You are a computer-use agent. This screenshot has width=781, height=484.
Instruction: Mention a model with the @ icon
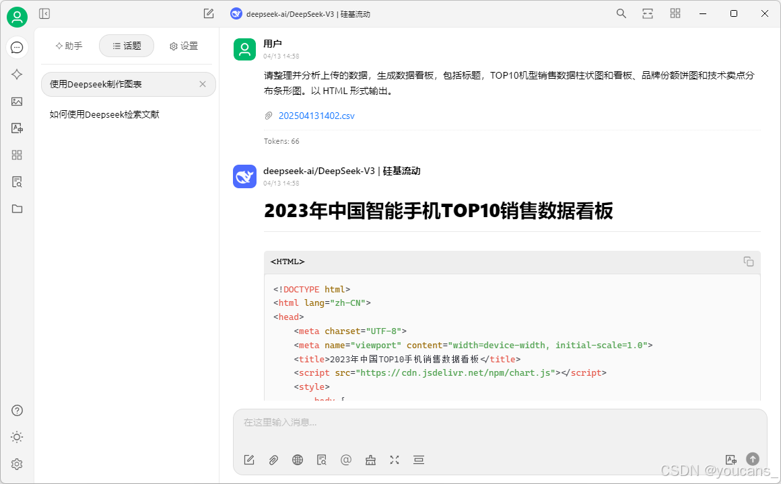345,460
